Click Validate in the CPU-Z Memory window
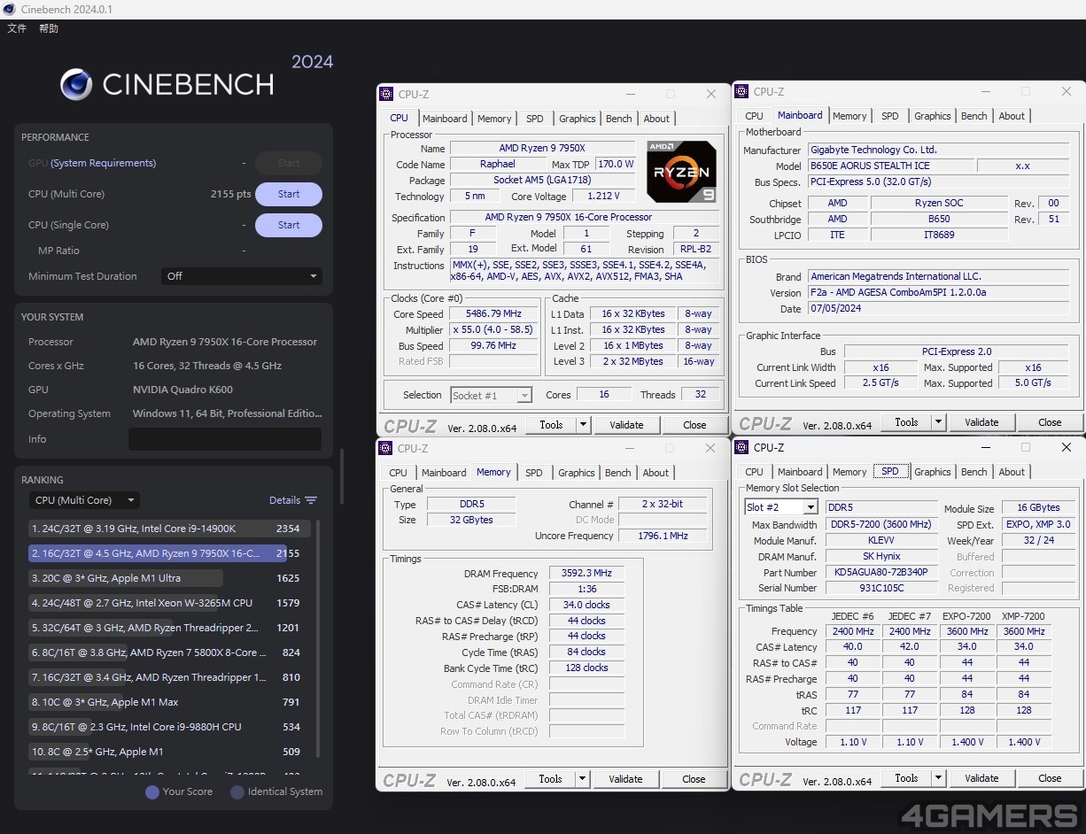Screen dimensions: 1086x834 (625, 779)
